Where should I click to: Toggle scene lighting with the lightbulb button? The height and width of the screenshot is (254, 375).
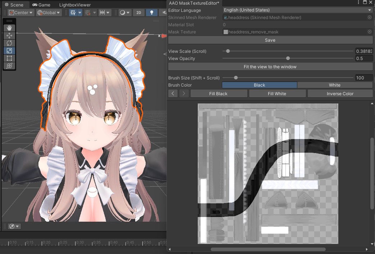coord(151,13)
